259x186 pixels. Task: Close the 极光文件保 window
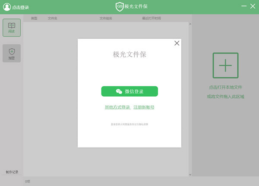pyautogui.click(x=253, y=6)
